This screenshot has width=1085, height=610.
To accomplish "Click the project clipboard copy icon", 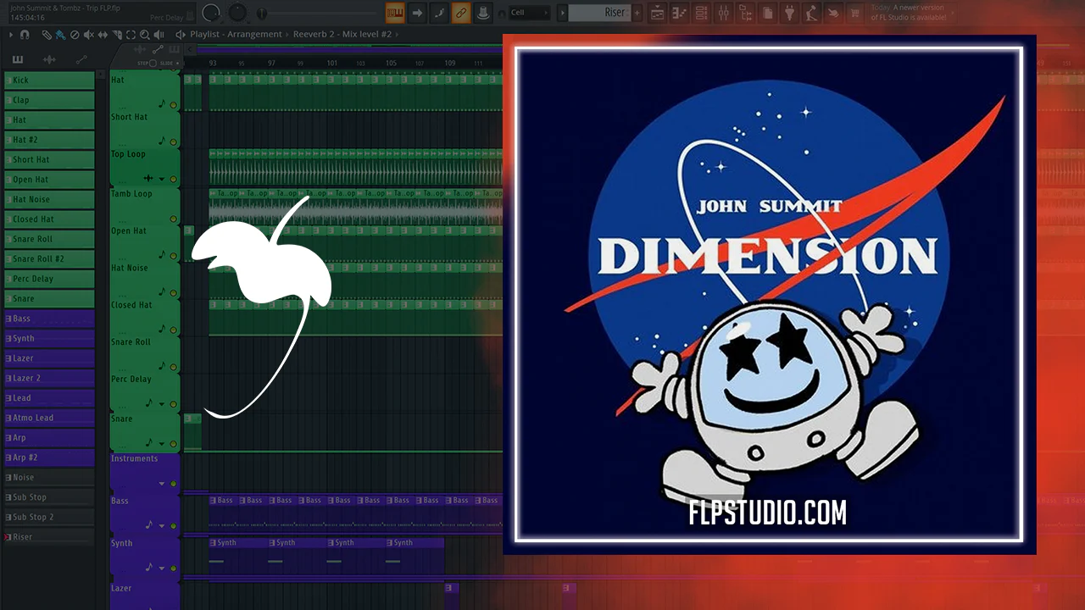I will (768, 13).
